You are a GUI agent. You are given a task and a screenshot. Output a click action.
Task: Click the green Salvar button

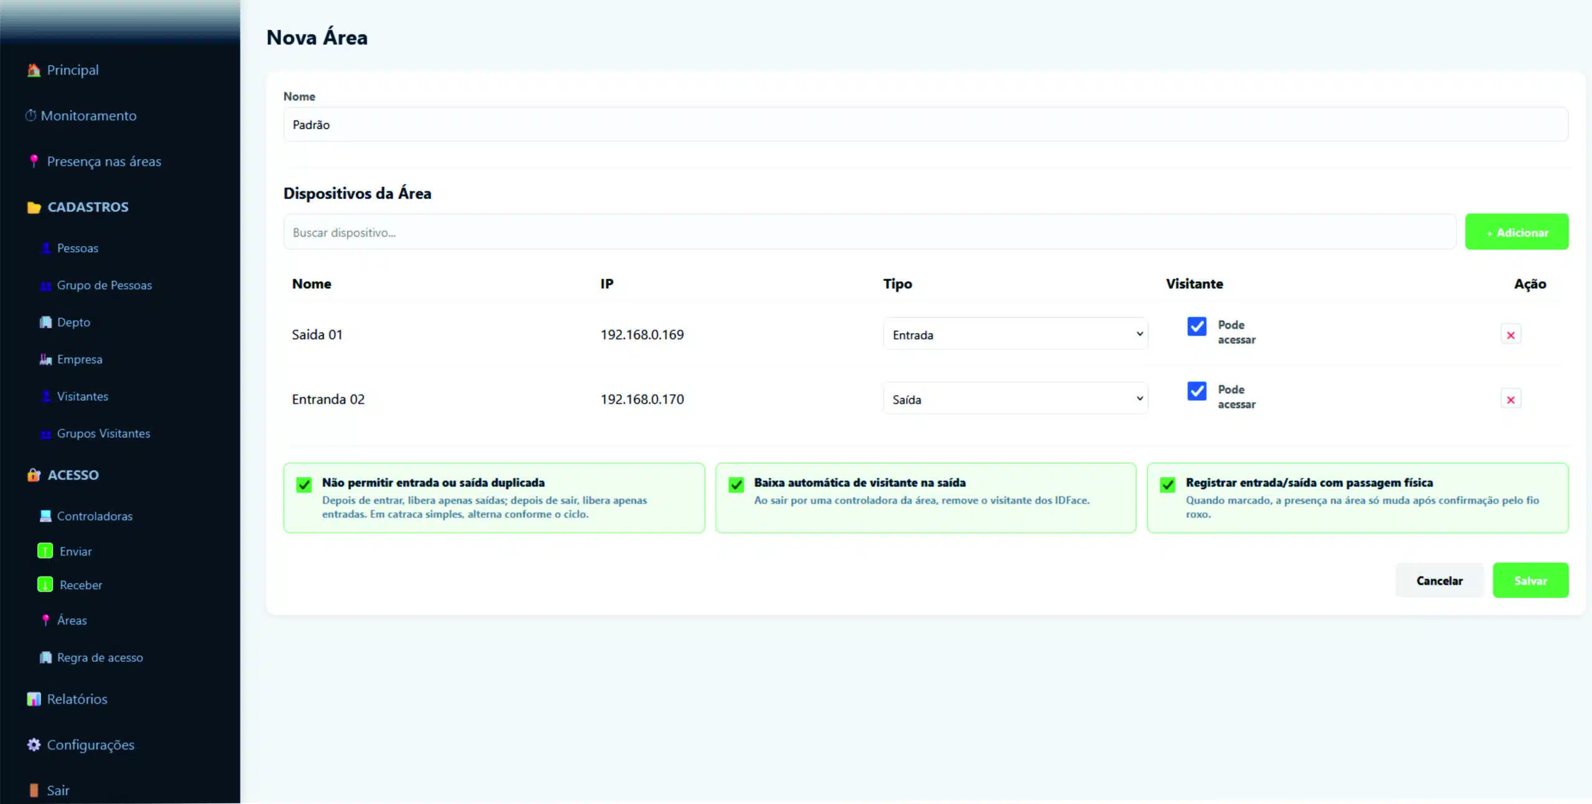tap(1530, 580)
